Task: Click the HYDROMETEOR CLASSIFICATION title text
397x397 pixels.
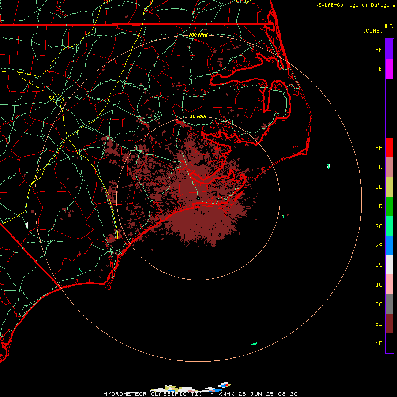Action: click(155, 394)
